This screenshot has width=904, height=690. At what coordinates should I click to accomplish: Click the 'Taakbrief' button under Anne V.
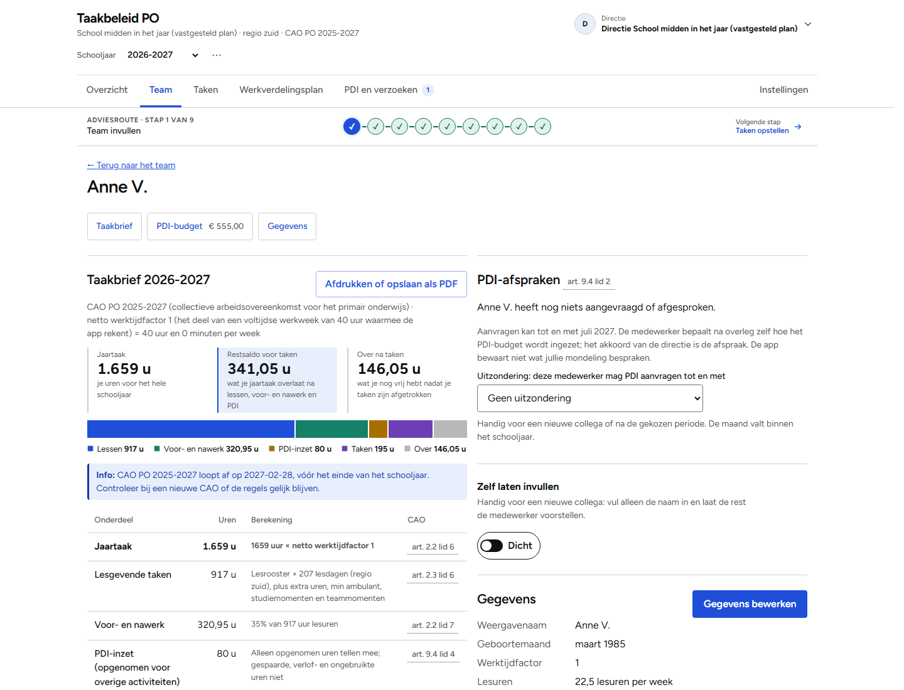(x=114, y=226)
